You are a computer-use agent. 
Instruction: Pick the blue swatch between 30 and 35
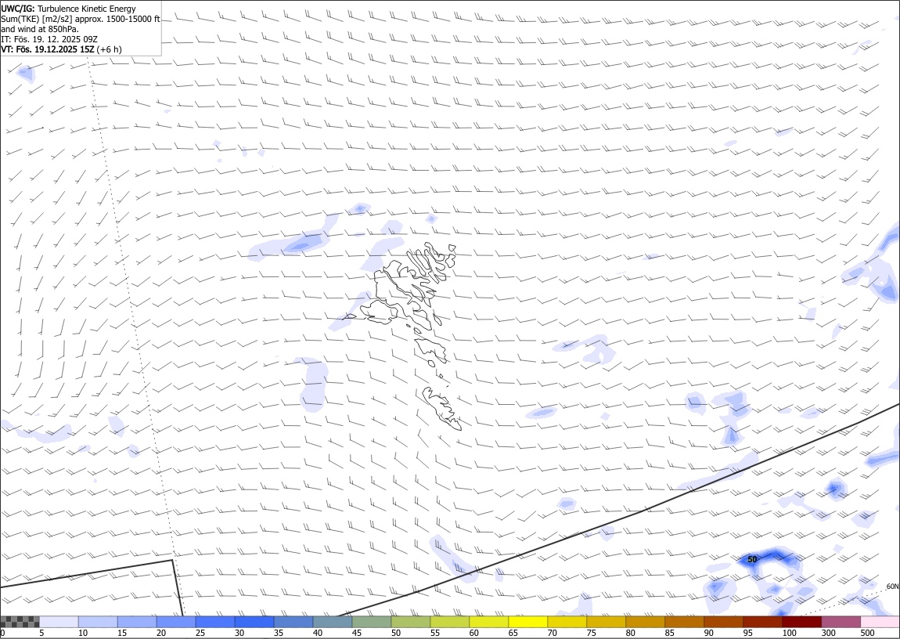point(254,622)
